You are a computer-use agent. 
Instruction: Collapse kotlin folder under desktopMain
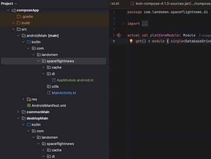tap(23, 125)
